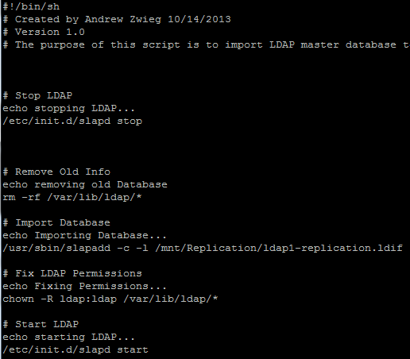Click the #!/bin/sh shebang line

pos(31,6)
